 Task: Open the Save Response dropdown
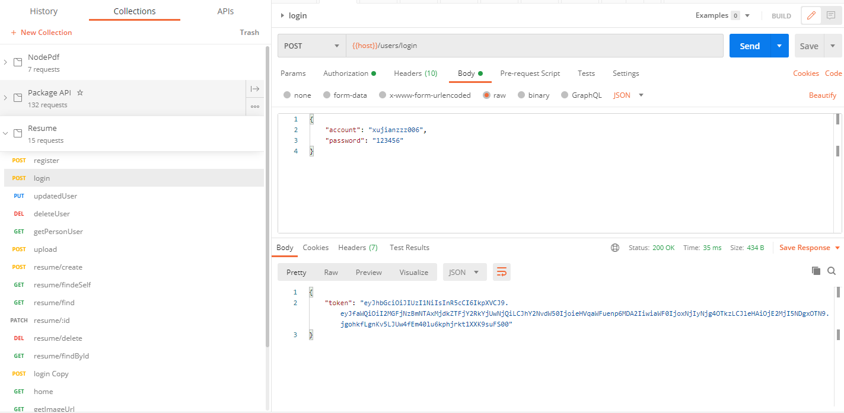pos(807,248)
